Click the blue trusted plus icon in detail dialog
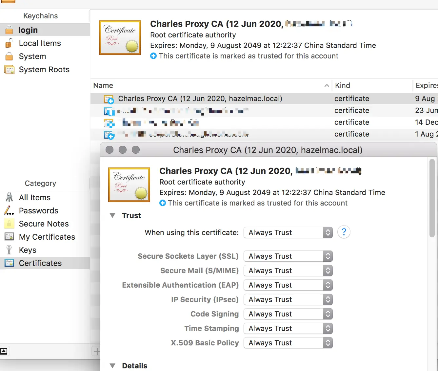 (163, 203)
